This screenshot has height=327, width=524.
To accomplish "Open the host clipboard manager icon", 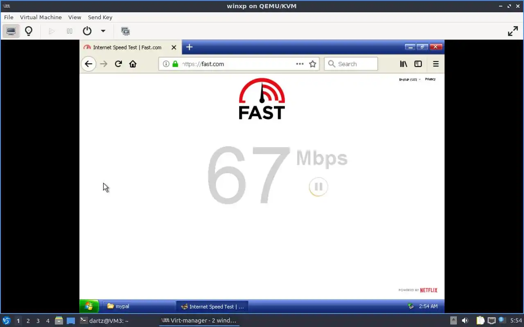I will [x=480, y=320].
